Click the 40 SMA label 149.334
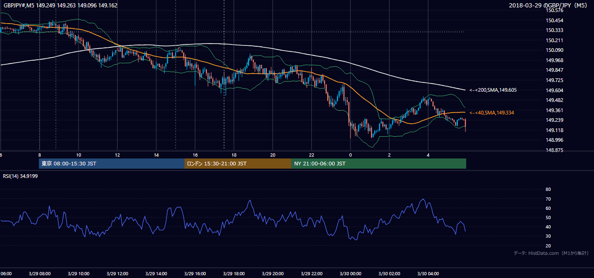The image size is (594, 278). (491, 113)
